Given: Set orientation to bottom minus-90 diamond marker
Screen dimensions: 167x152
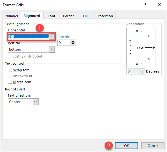Looking at the screenshot, I should (x=137, y=64).
